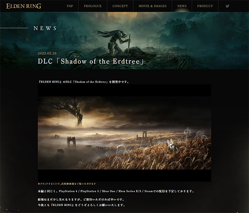Click the intro sentence about DLC development

(84, 82)
